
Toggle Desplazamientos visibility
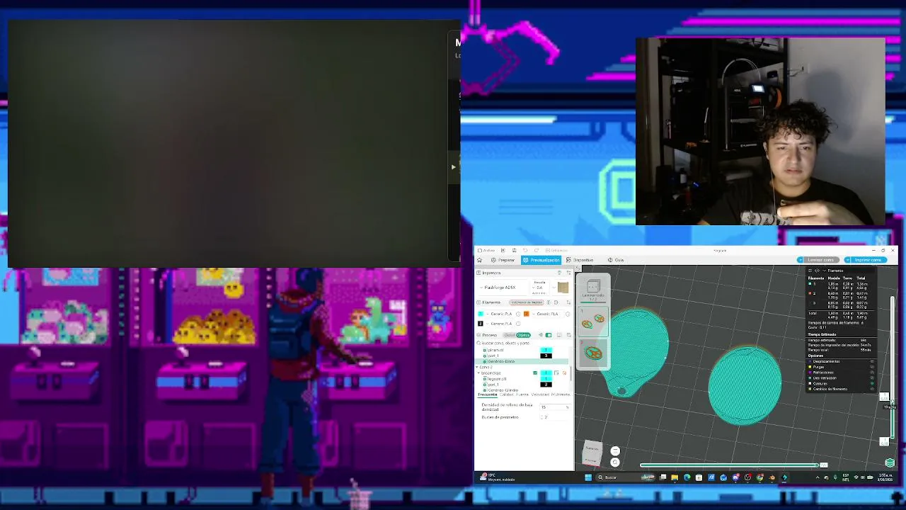[872, 361]
